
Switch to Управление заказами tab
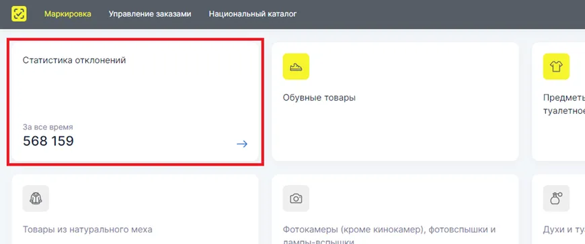pos(150,14)
